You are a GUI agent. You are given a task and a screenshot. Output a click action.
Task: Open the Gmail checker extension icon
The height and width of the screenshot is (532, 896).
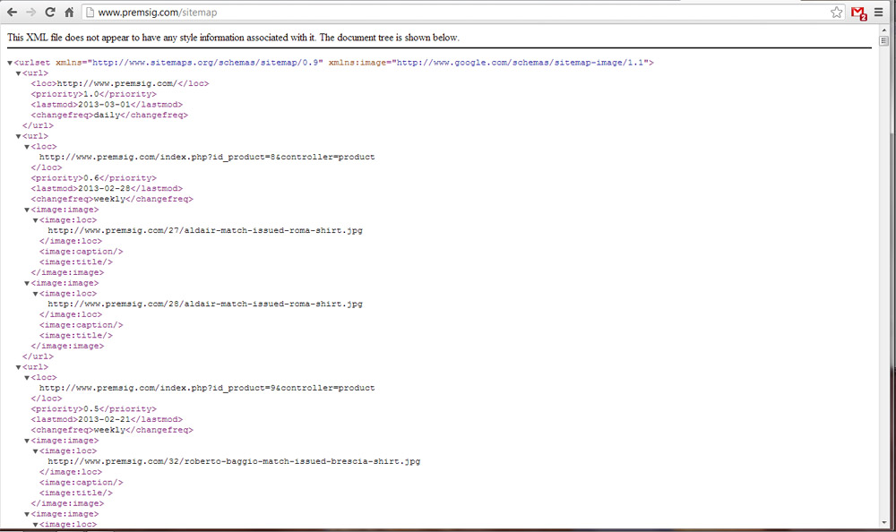point(859,13)
